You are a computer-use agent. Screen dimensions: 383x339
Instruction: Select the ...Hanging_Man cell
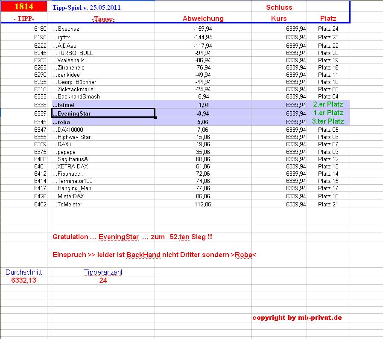(x=103, y=188)
